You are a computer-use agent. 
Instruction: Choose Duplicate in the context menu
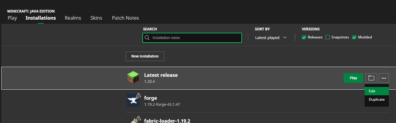click(377, 99)
